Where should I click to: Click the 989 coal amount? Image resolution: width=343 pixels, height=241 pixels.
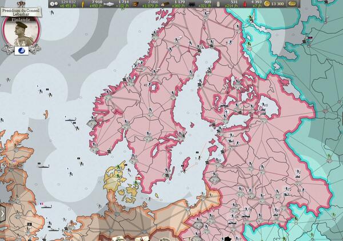tap(208, 2)
